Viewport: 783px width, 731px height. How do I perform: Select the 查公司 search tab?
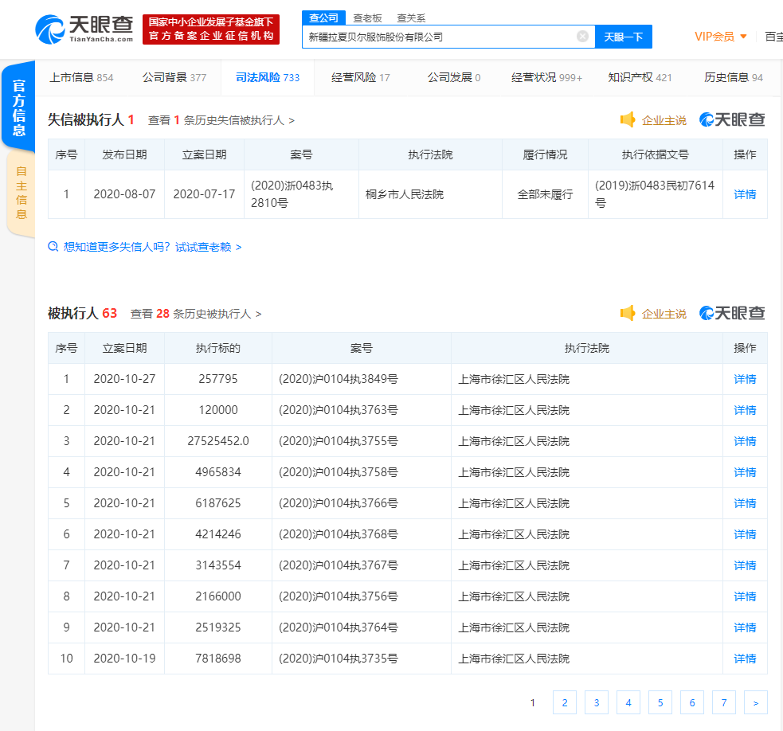tap(323, 18)
